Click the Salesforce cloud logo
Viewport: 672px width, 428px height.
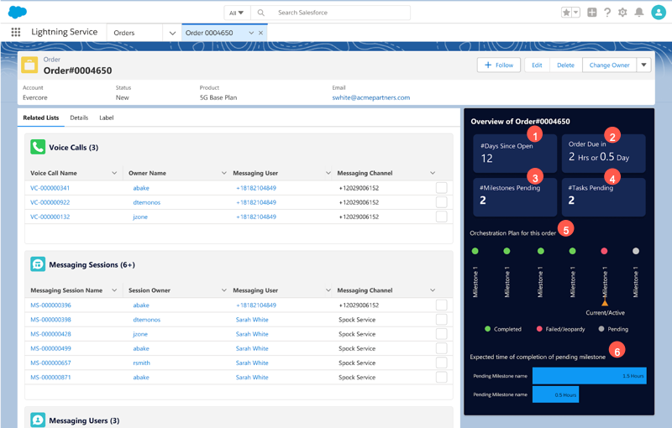(x=18, y=12)
